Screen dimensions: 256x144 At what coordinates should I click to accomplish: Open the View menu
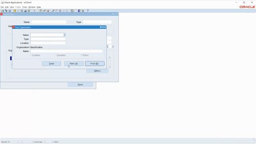click(12, 7)
